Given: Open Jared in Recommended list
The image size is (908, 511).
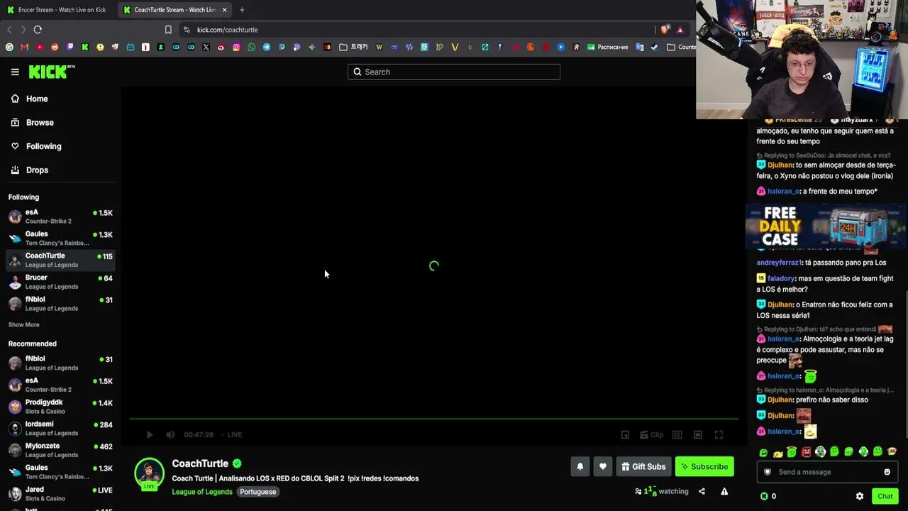Looking at the screenshot, I should click(x=60, y=493).
